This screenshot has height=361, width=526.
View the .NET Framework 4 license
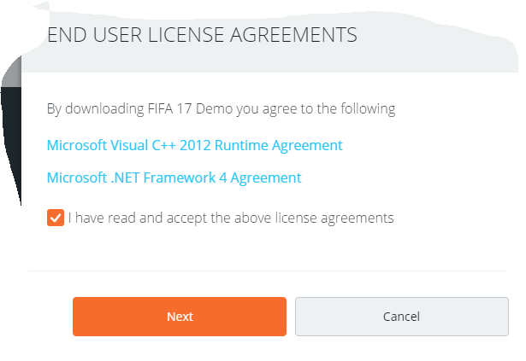174,178
